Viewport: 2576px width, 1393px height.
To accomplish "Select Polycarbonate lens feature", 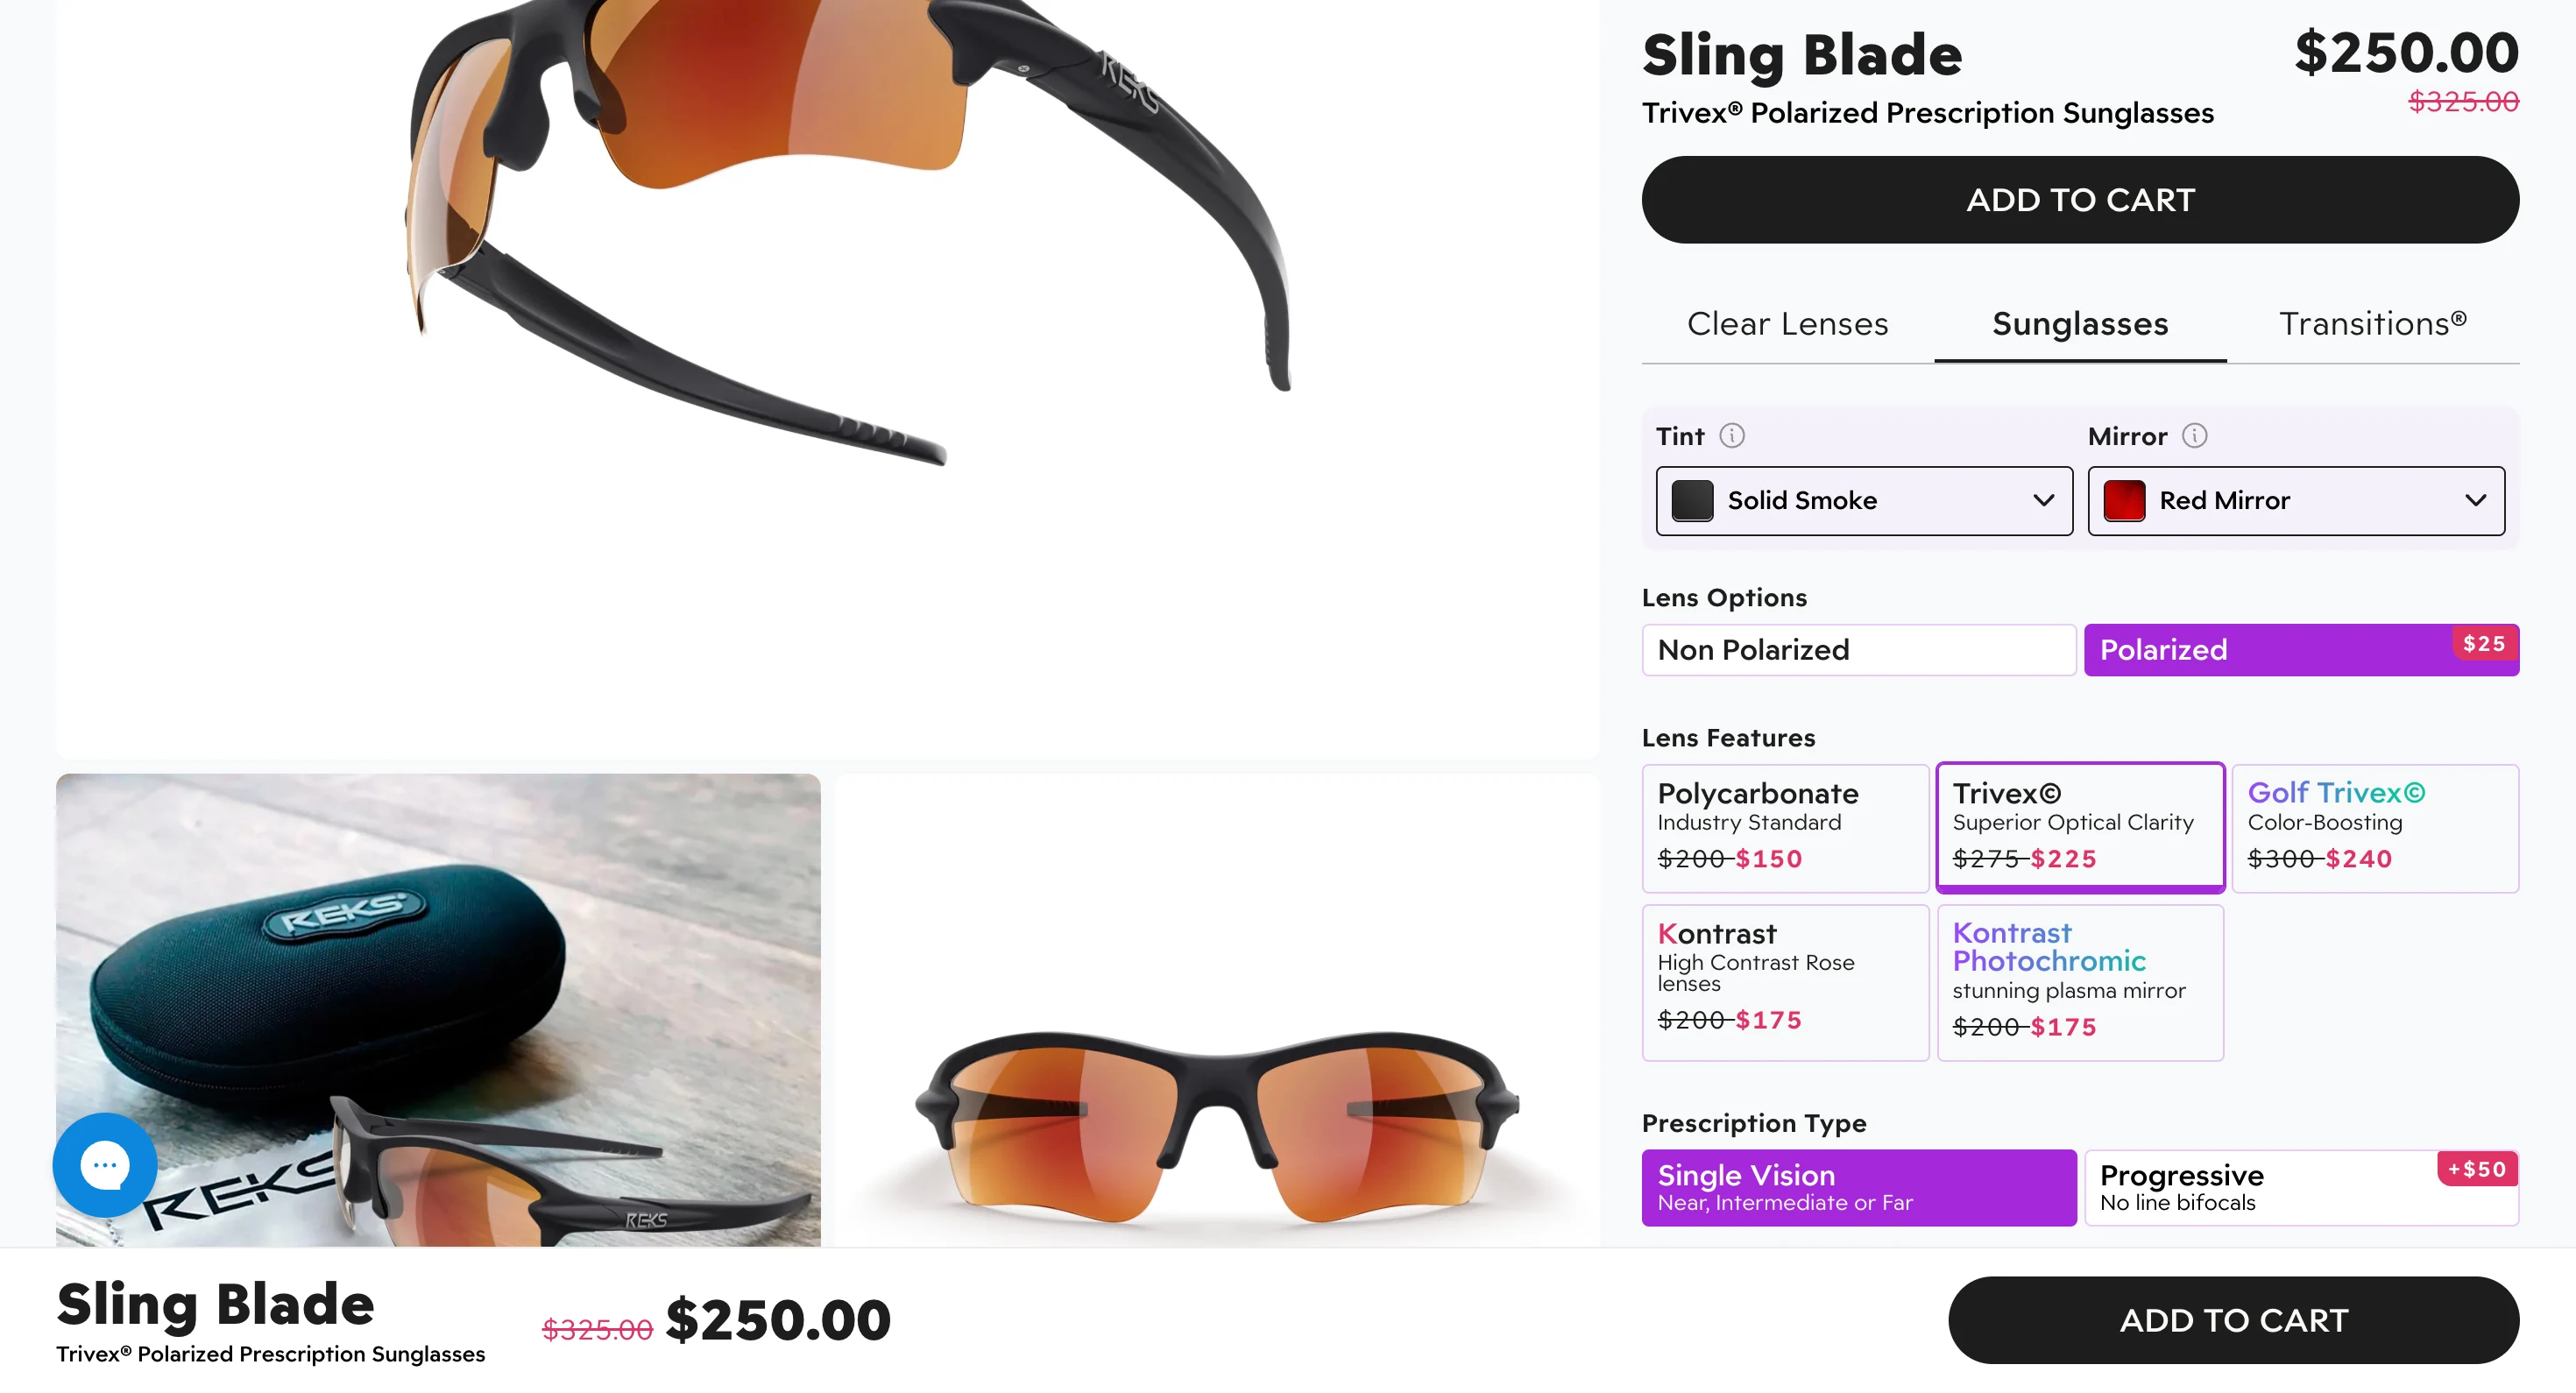I will coord(1785,828).
